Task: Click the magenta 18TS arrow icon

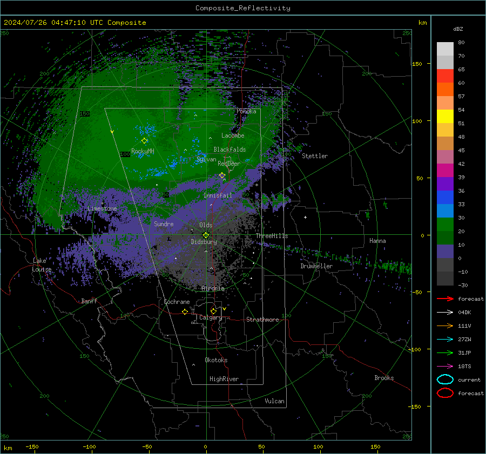Action: (x=445, y=367)
